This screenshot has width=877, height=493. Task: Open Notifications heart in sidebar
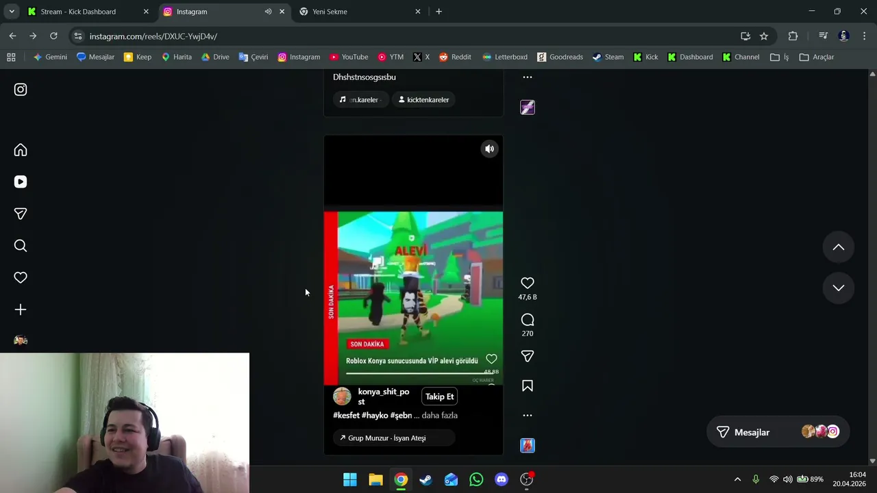pyautogui.click(x=21, y=277)
